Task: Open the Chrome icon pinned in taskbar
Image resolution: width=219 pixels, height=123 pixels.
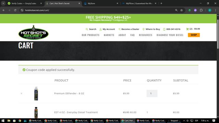Action: pos(20,121)
